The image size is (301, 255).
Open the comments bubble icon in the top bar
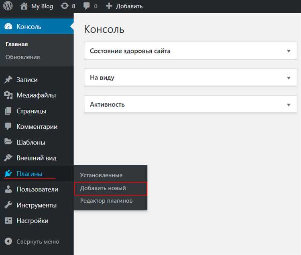pos(87,6)
